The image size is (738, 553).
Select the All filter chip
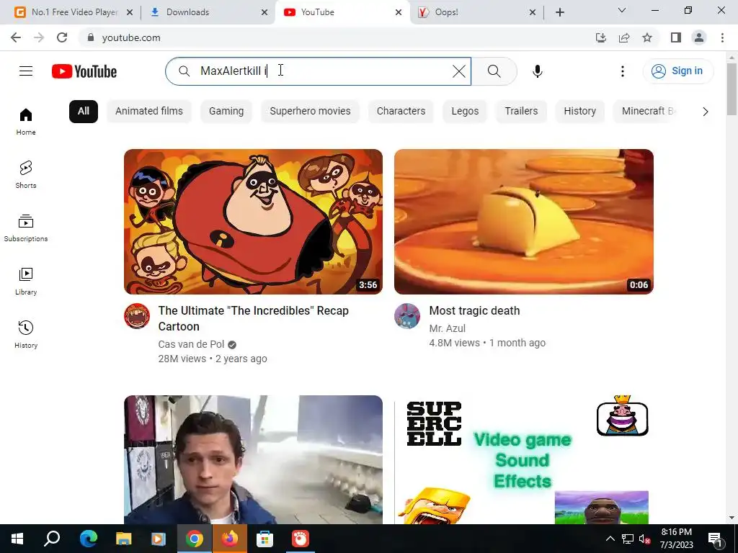(x=84, y=112)
